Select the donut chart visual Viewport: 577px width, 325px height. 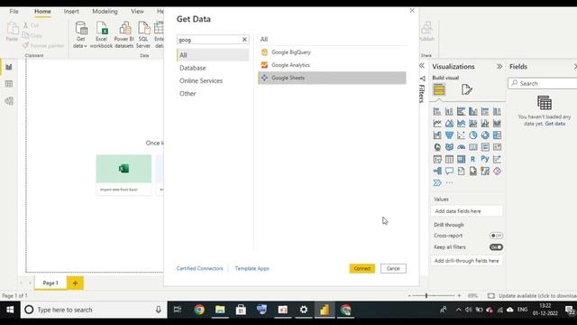pyautogui.click(x=485, y=135)
